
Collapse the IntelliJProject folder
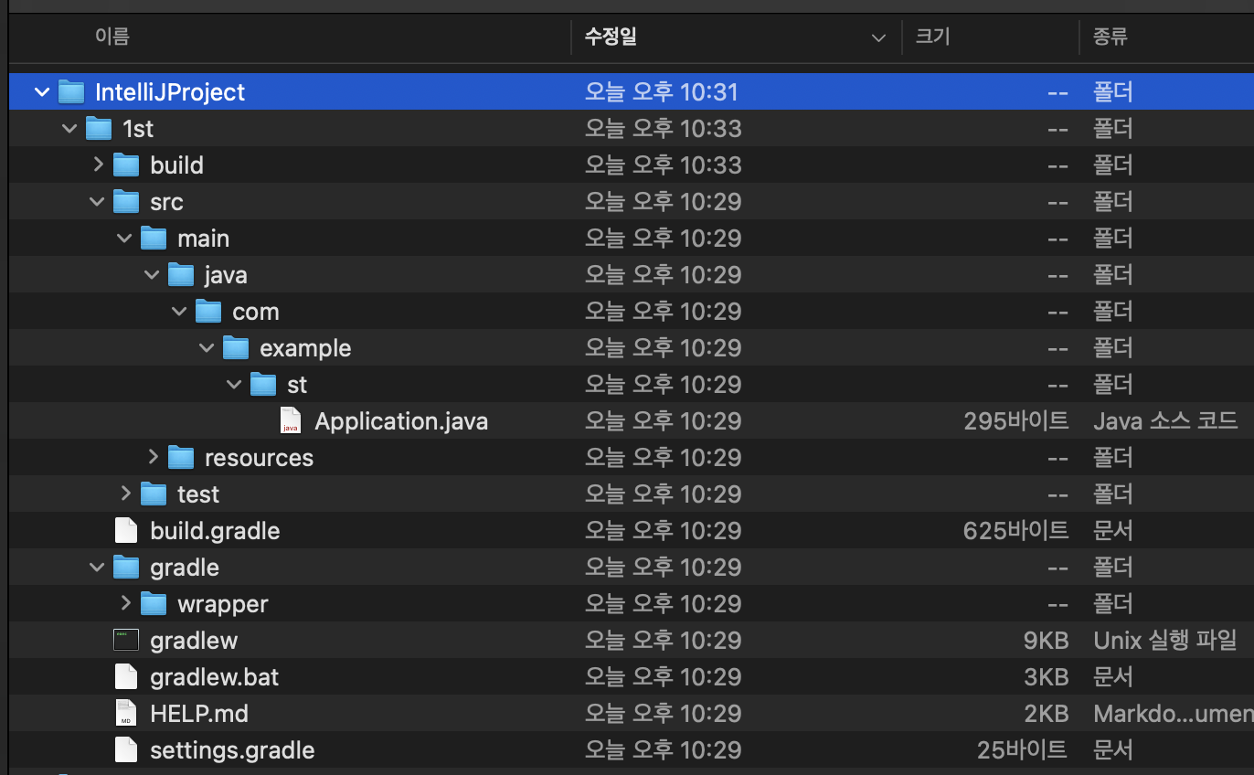point(42,92)
